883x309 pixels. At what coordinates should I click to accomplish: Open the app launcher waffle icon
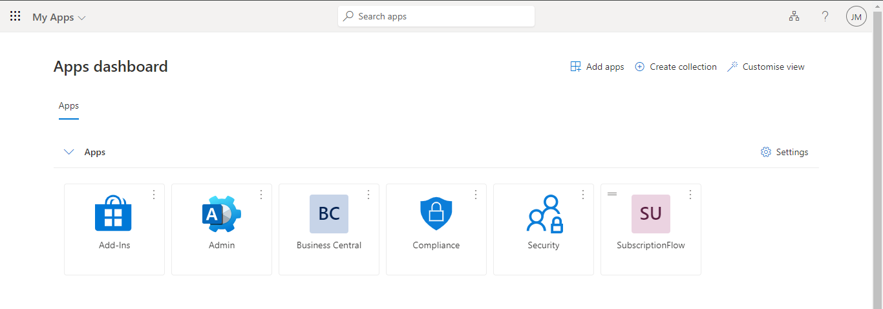[x=16, y=17]
